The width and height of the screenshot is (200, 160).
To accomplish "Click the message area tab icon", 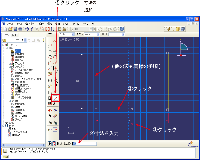I will coord(5,151).
